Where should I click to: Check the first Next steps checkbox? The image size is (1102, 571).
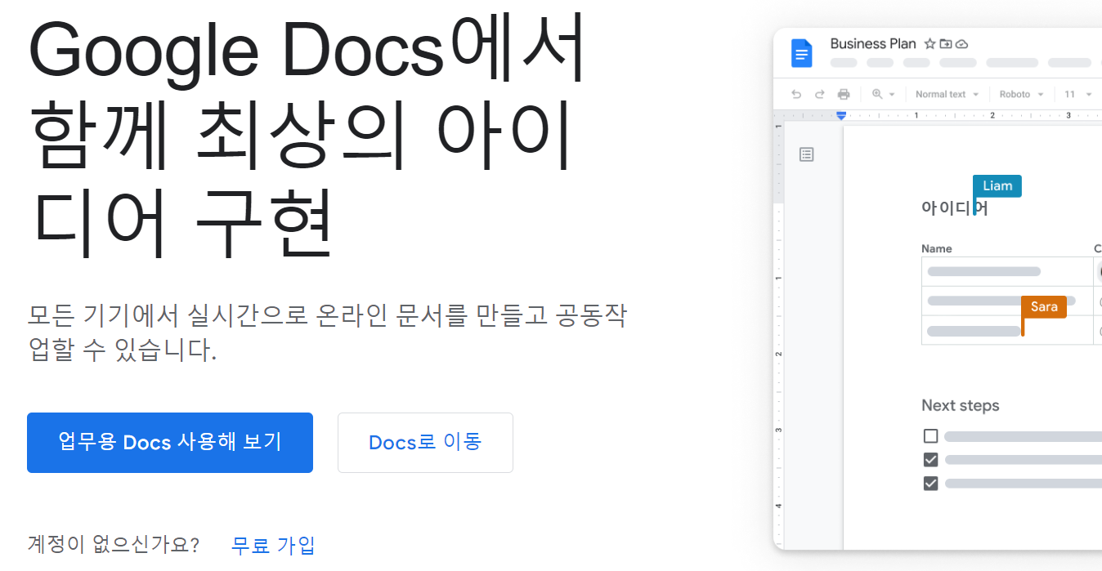[930, 435]
